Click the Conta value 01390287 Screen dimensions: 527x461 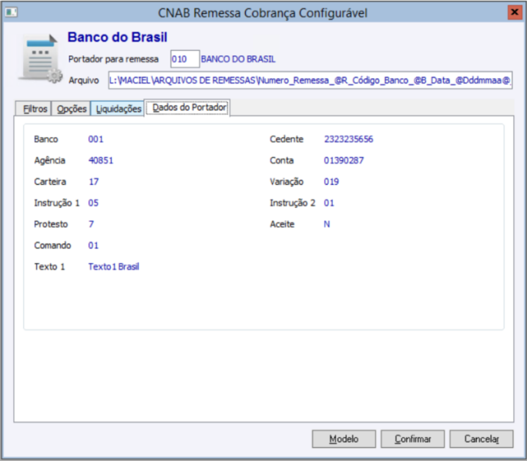click(x=344, y=161)
